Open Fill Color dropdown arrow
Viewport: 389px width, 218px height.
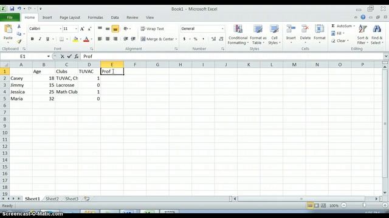click(81, 39)
